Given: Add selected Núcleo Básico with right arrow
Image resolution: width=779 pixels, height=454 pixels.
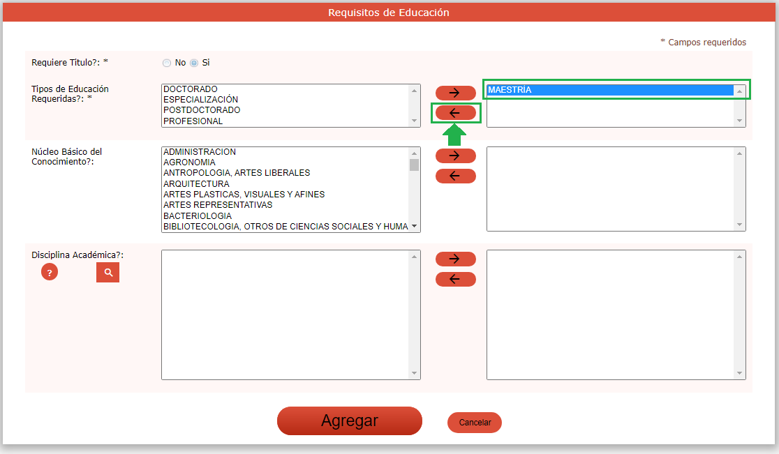Looking at the screenshot, I should [455, 156].
